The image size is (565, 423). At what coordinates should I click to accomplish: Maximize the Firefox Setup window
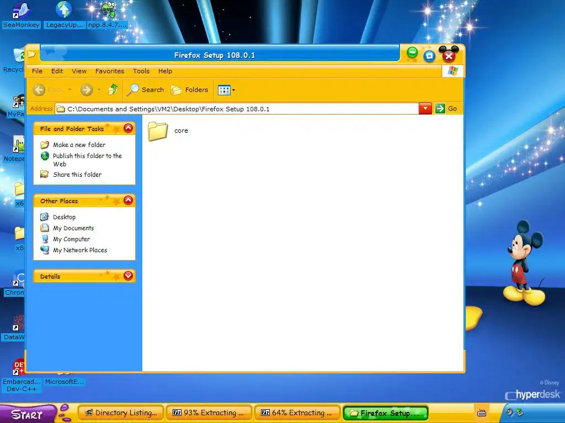[429, 56]
